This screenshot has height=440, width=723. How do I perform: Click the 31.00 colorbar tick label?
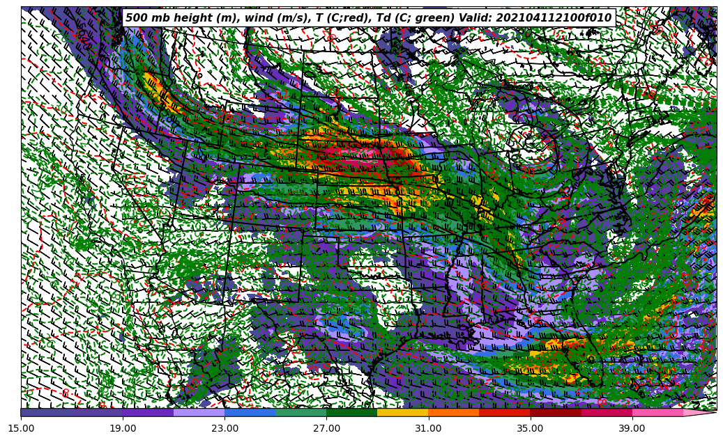click(x=429, y=428)
